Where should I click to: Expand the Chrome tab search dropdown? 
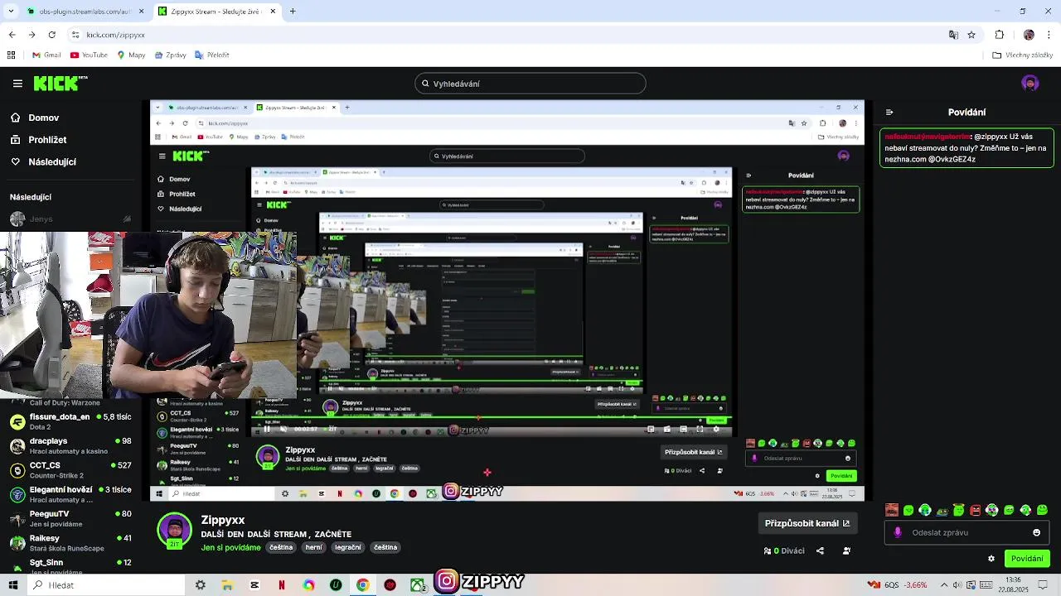pos(12,12)
